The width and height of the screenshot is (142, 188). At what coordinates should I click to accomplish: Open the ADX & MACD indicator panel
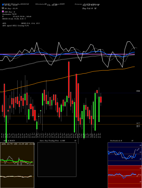tap(17, 154)
